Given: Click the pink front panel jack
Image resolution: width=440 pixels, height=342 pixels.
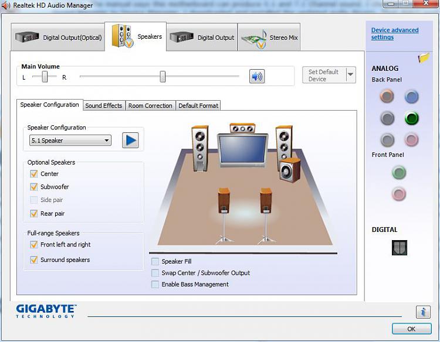Looking at the screenshot, I should pos(399,194).
